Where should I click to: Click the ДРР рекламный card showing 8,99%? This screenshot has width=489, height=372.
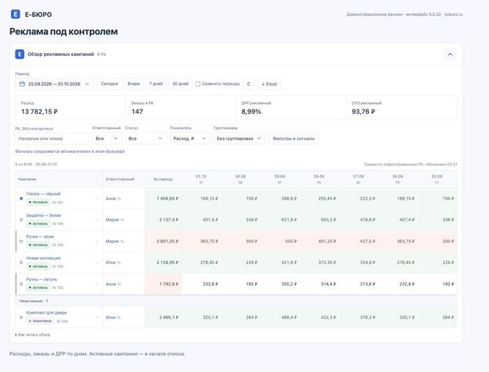(291, 107)
